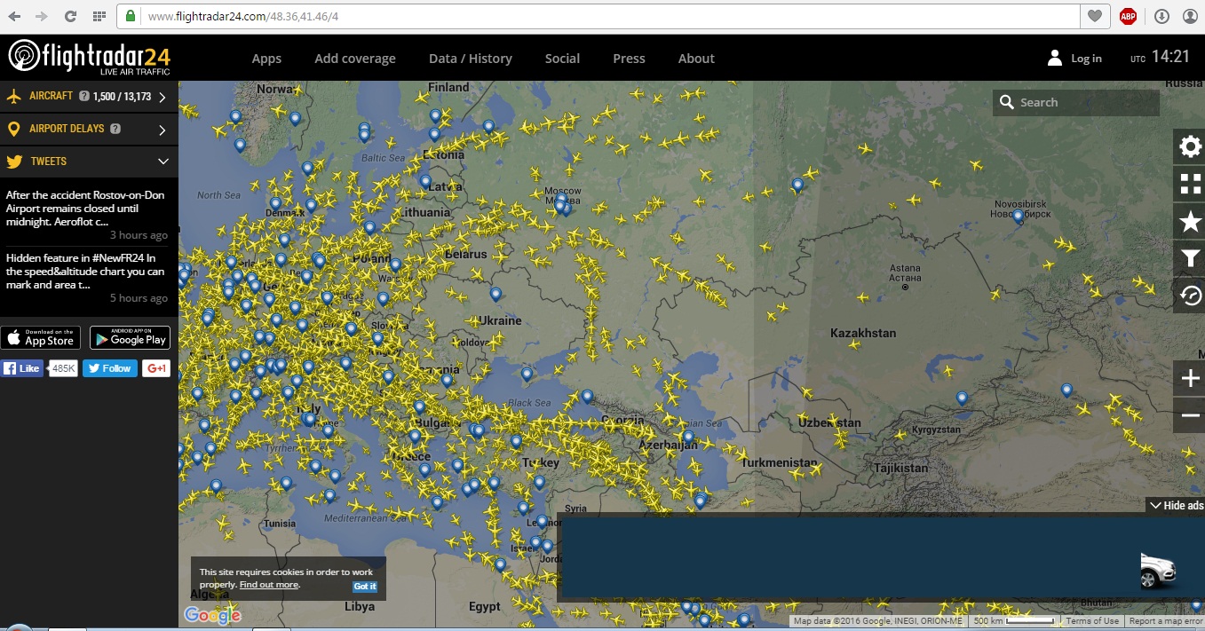
Task: Open the Add coverage menu
Action: [x=355, y=59]
